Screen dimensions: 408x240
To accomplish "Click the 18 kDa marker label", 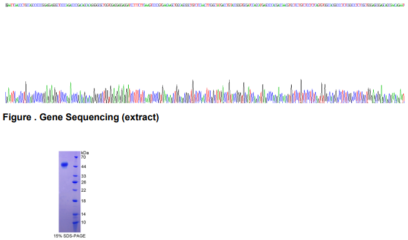I will pyautogui.click(x=84, y=201).
